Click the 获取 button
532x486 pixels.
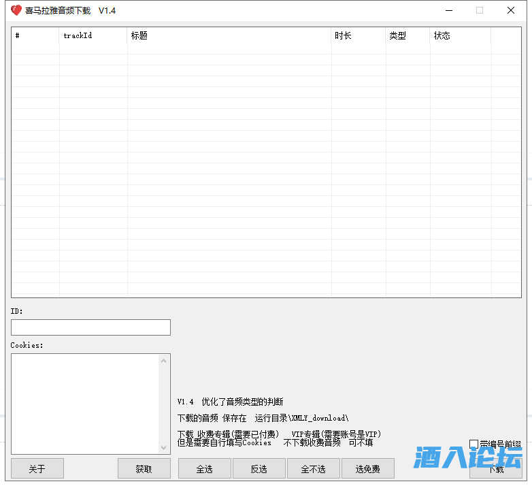pos(144,468)
